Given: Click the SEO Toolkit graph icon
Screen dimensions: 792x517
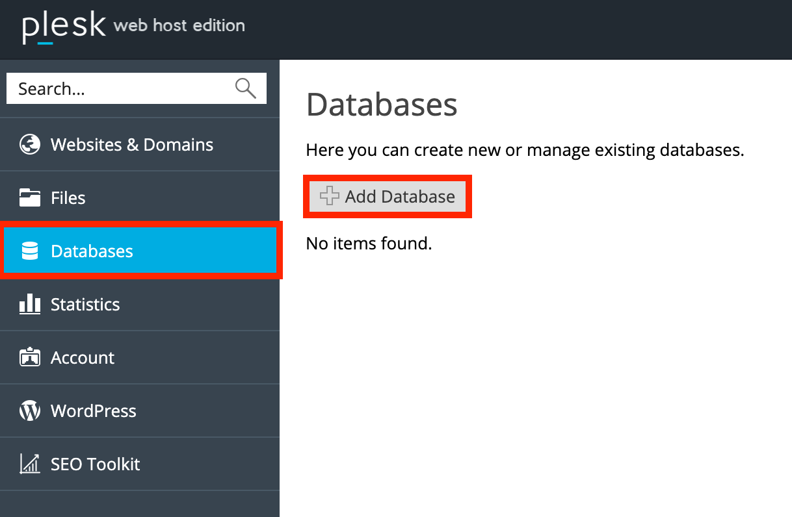Looking at the screenshot, I should [x=30, y=464].
